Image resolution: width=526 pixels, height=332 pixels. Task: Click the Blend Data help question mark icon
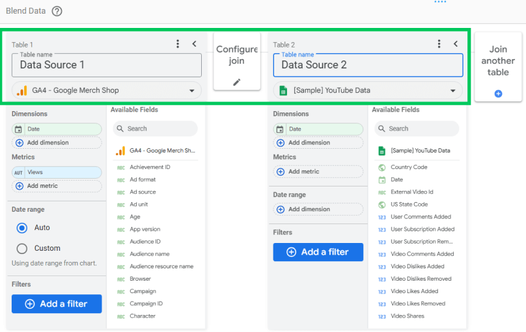[x=57, y=11]
